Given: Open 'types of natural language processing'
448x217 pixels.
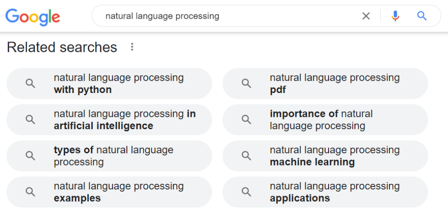Looking at the screenshot, I should 113,156.
